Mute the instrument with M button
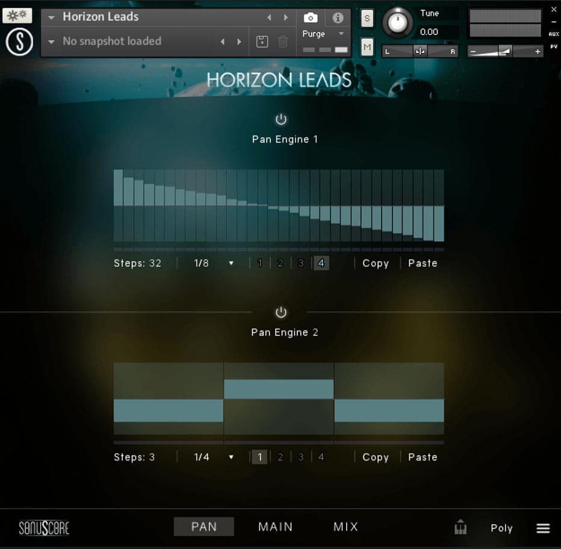This screenshot has width=561, height=549. 367,46
